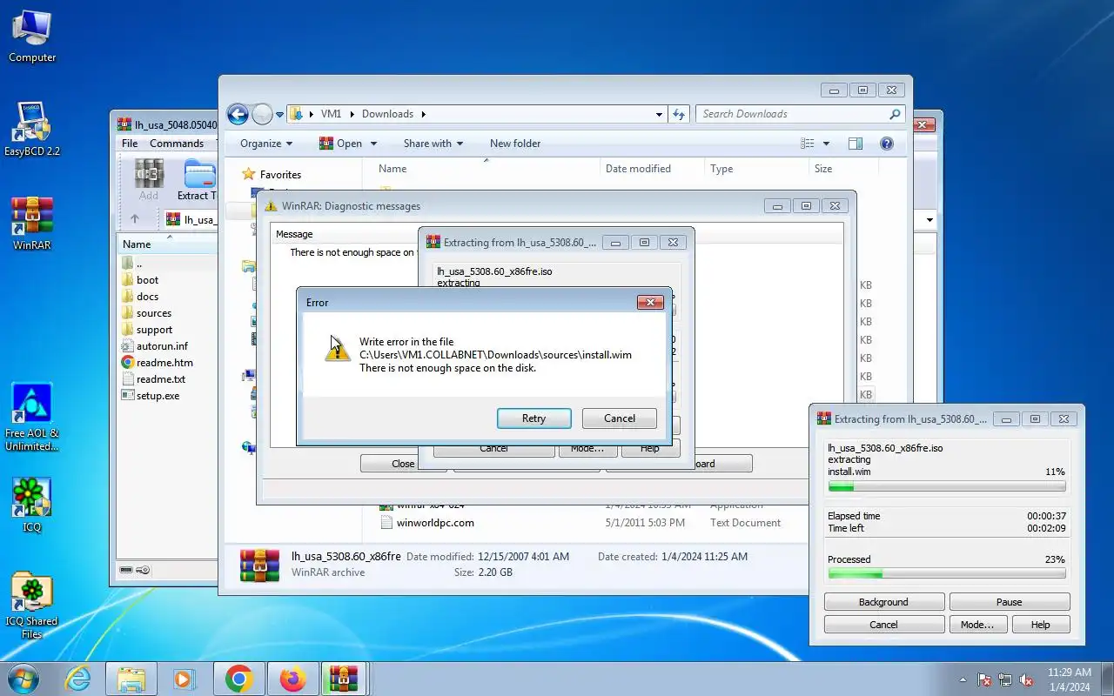Select the Free AOL & Unlimited desktop icon
This screenshot has width=1114, height=696.
pyautogui.click(x=32, y=418)
